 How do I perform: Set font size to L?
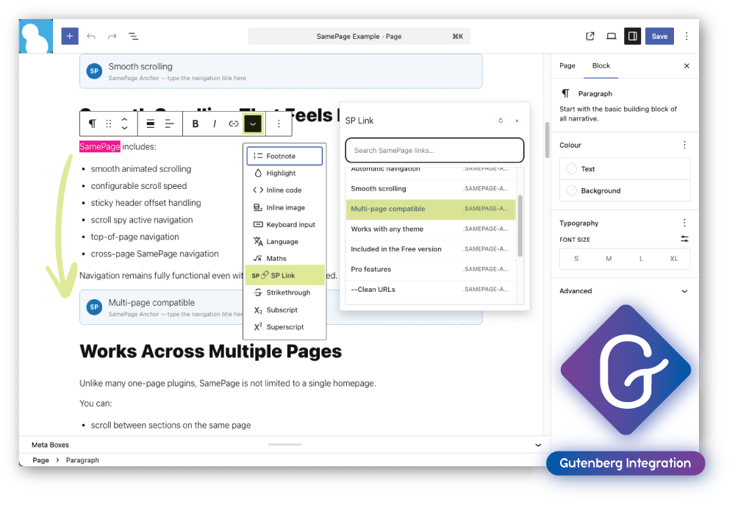point(641,258)
